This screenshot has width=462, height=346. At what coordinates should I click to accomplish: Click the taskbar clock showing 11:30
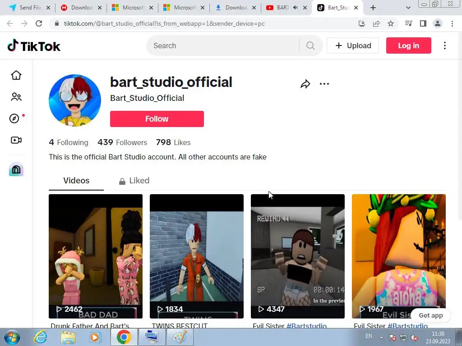pyautogui.click(x=438, y=337)
